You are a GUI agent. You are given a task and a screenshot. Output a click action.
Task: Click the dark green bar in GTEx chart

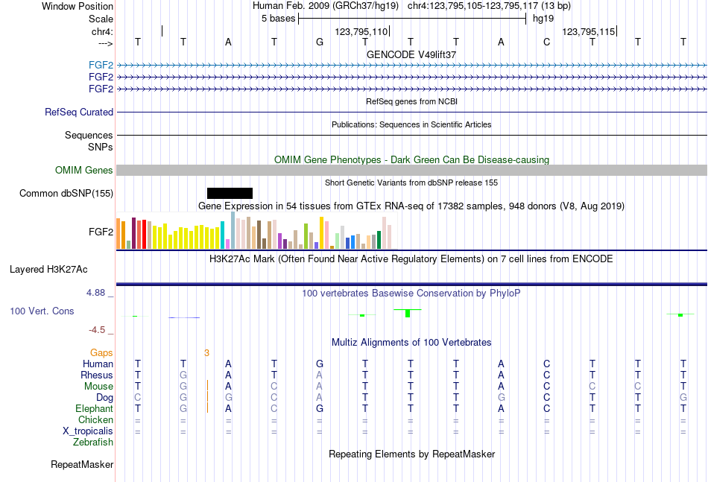379,240
